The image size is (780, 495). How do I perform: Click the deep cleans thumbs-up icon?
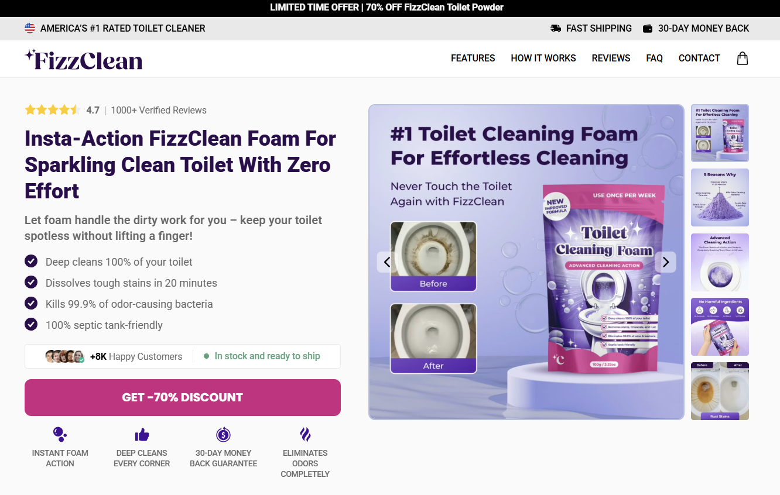(142, 434)
